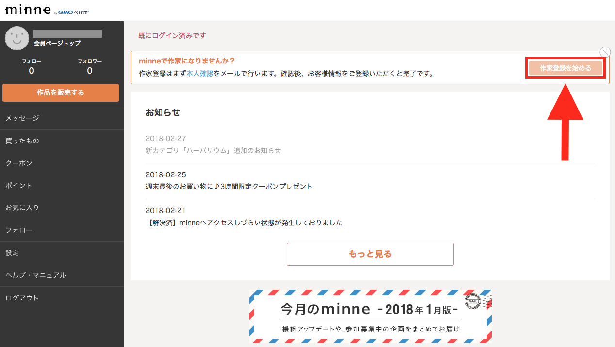Select フォロー in the sidebar menu

click(19, 230)
